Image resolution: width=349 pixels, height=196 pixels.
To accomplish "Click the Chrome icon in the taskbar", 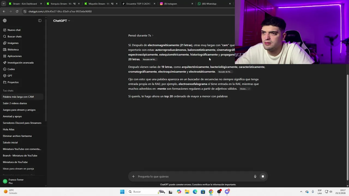I will tap(211, 192).
